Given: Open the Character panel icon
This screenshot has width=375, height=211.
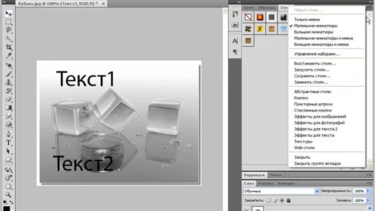Looking at the screenshot, I should [x=235, y=41].
